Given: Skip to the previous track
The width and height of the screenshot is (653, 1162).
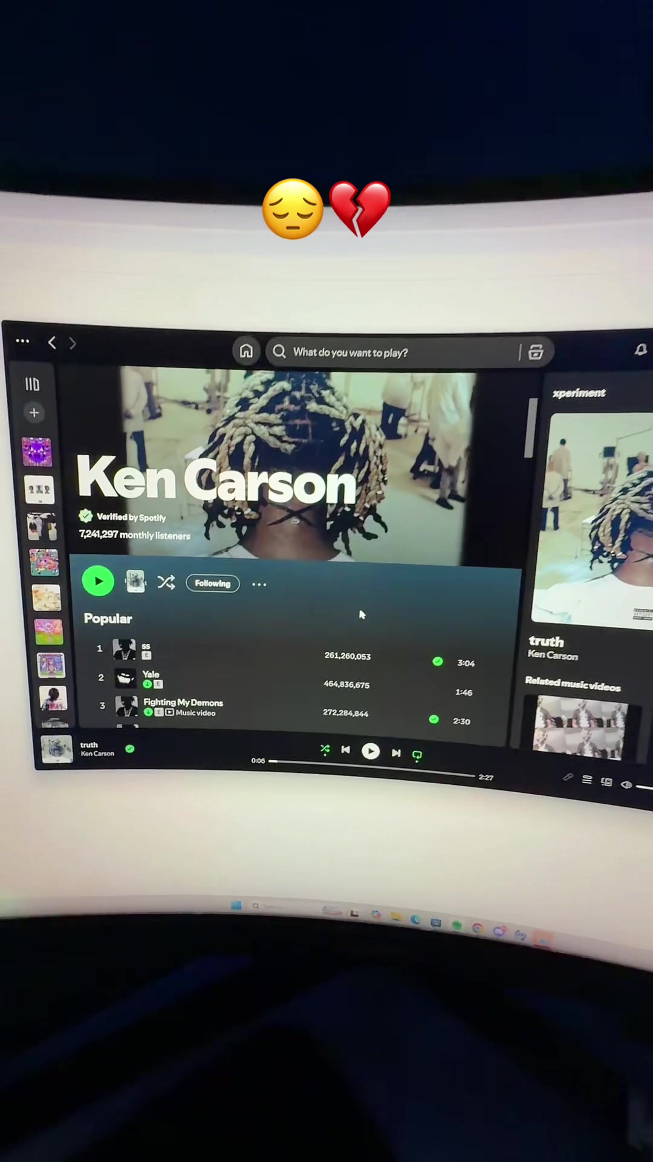Looking at the screenshot, I should (345, 750).
